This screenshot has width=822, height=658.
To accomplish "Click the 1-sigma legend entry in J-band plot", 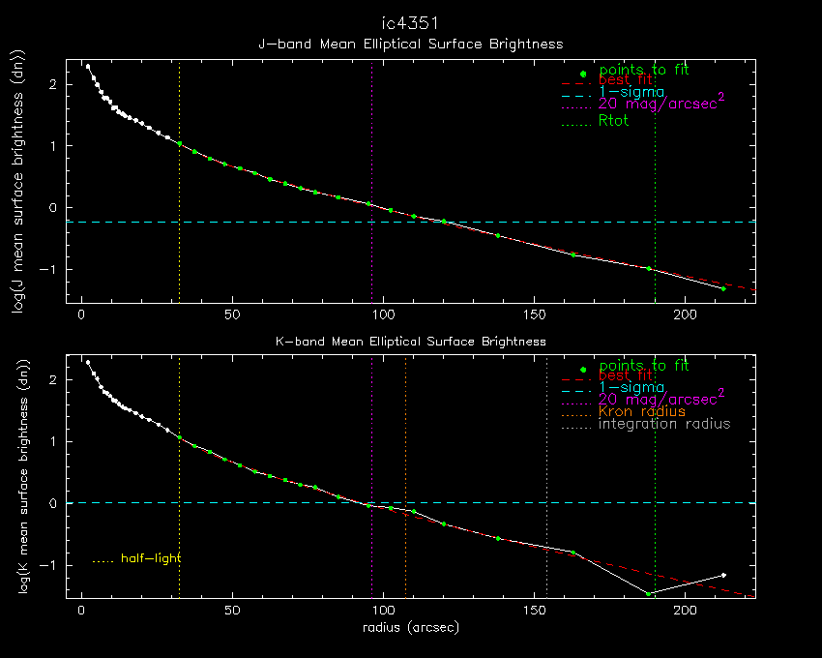I will pos(631,92).
